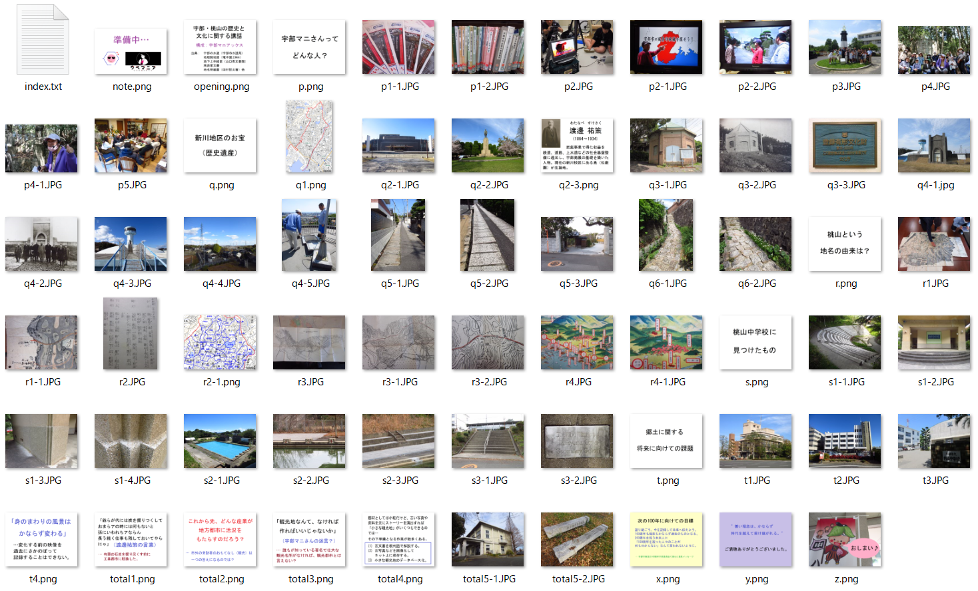Image resolution: width=978 pixels, height=591 pixels.
Task: Select the opening.png title slide
Action: tap(221, 47)
